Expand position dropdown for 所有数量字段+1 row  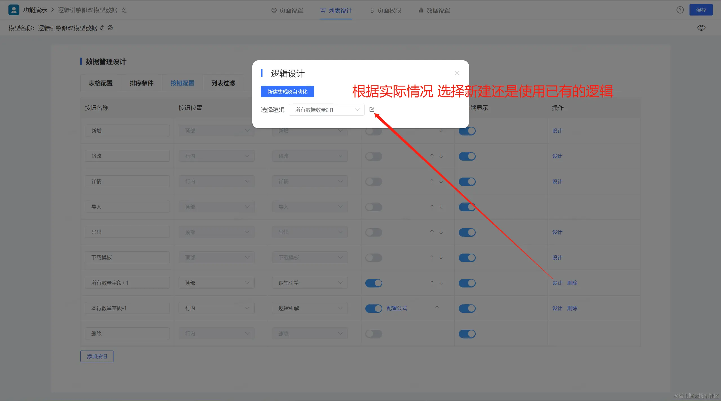tap(216, 283)
